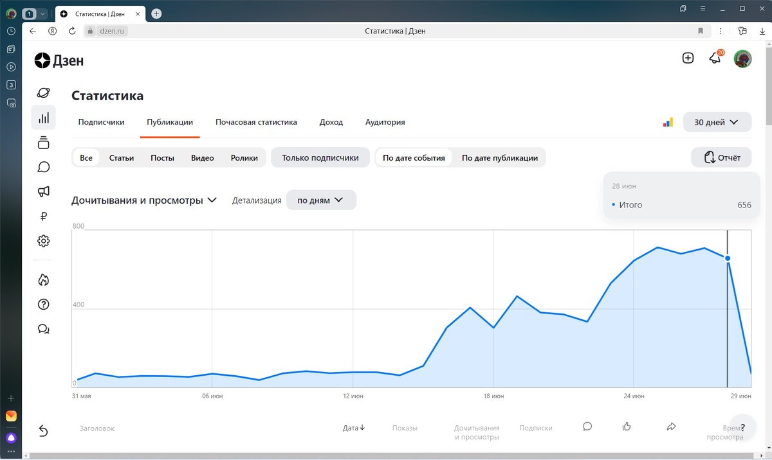Open the '30 дней' period dropdown

pyautogui.click(x=717, y=122)
